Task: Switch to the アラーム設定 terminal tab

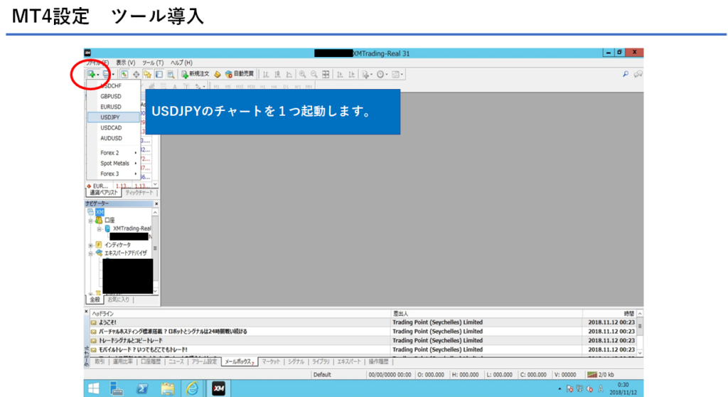Action: 204,361
